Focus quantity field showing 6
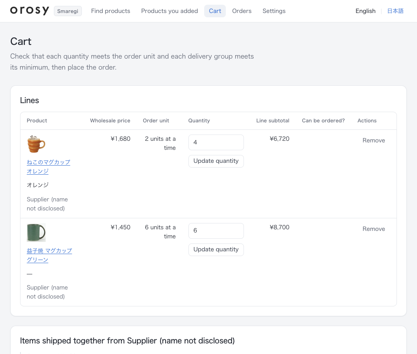 216,231
